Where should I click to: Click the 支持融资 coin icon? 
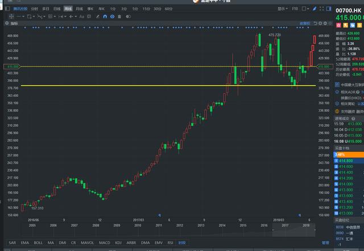(337, 112)
